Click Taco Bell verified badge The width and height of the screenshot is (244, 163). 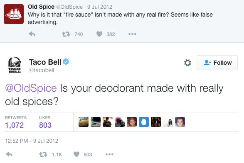[x=66, y=62]
